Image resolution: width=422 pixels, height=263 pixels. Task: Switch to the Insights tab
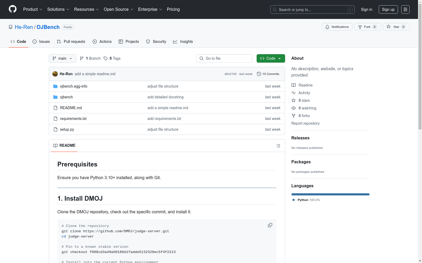pos(183,42)
